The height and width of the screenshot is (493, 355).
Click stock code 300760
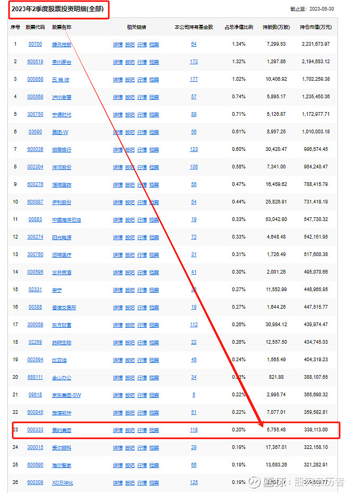click(x=35, y=254)
